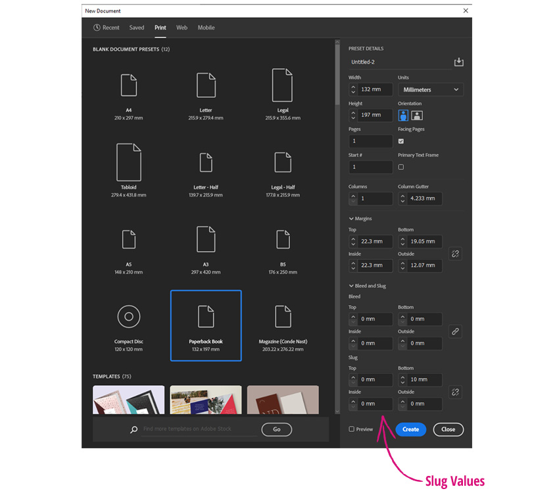
Task: Click the Bleed Outside 0 mm field
Action: [425, 343]
